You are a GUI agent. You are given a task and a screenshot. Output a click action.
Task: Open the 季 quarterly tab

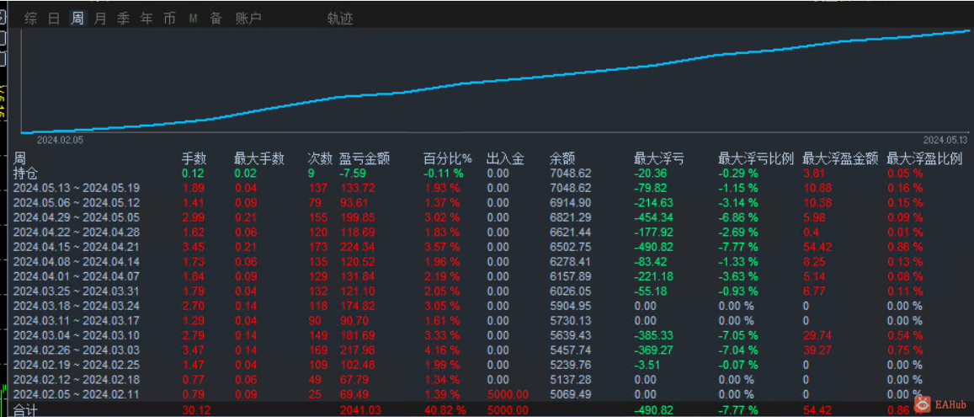tap(123, 19)
